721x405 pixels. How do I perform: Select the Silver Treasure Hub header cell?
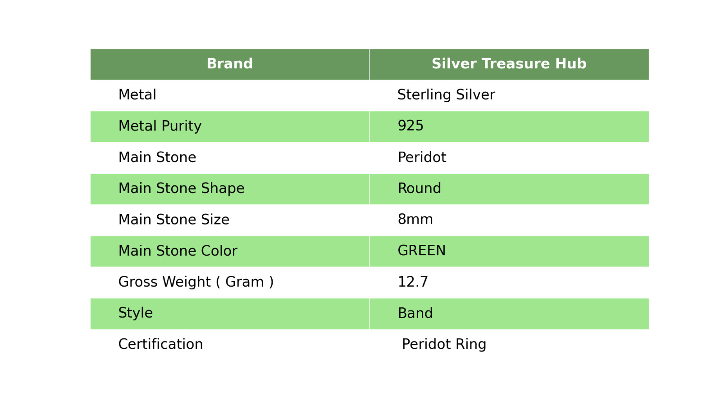coord(509,64)
